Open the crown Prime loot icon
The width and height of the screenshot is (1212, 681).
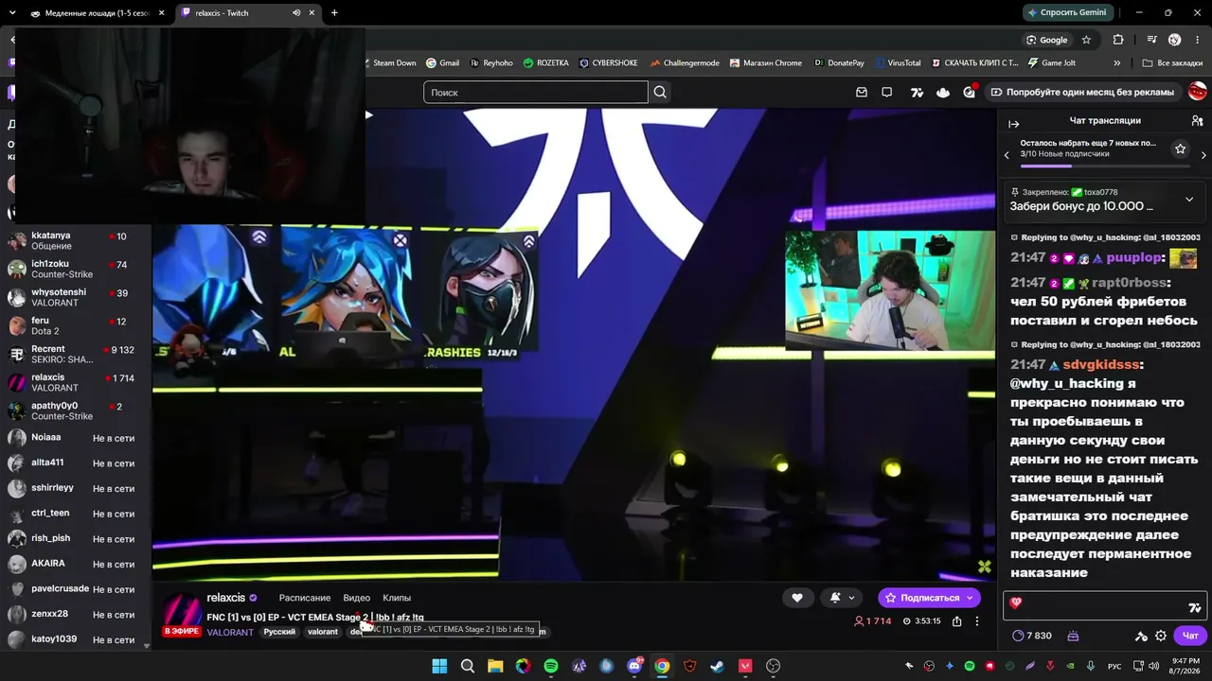point(942,92)
